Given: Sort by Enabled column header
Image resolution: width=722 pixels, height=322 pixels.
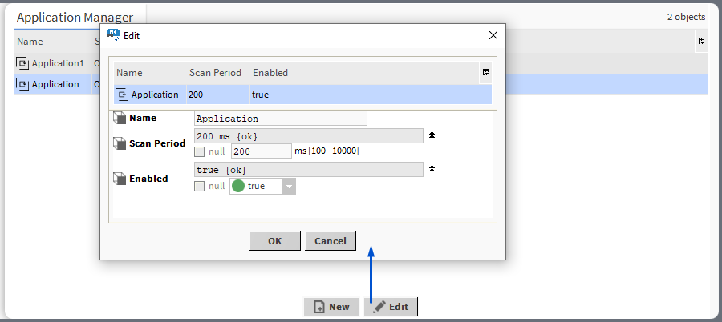Looking at the screenshot, I should [x=270, y=73].
